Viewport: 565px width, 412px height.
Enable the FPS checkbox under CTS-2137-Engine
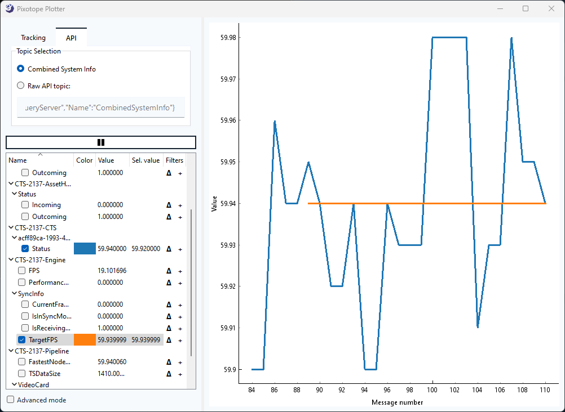pyautogui.click(x=23, y=271)
